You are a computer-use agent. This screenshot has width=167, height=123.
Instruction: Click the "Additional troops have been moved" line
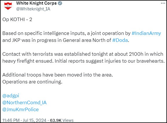57,75
